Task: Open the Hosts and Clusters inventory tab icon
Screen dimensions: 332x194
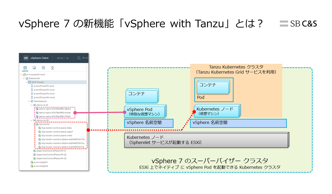Action: 25,68
